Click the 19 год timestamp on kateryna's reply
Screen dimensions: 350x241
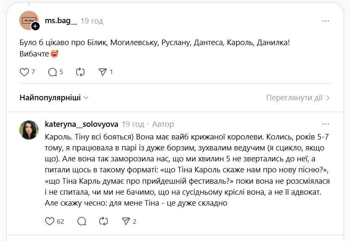pos(133,124)
